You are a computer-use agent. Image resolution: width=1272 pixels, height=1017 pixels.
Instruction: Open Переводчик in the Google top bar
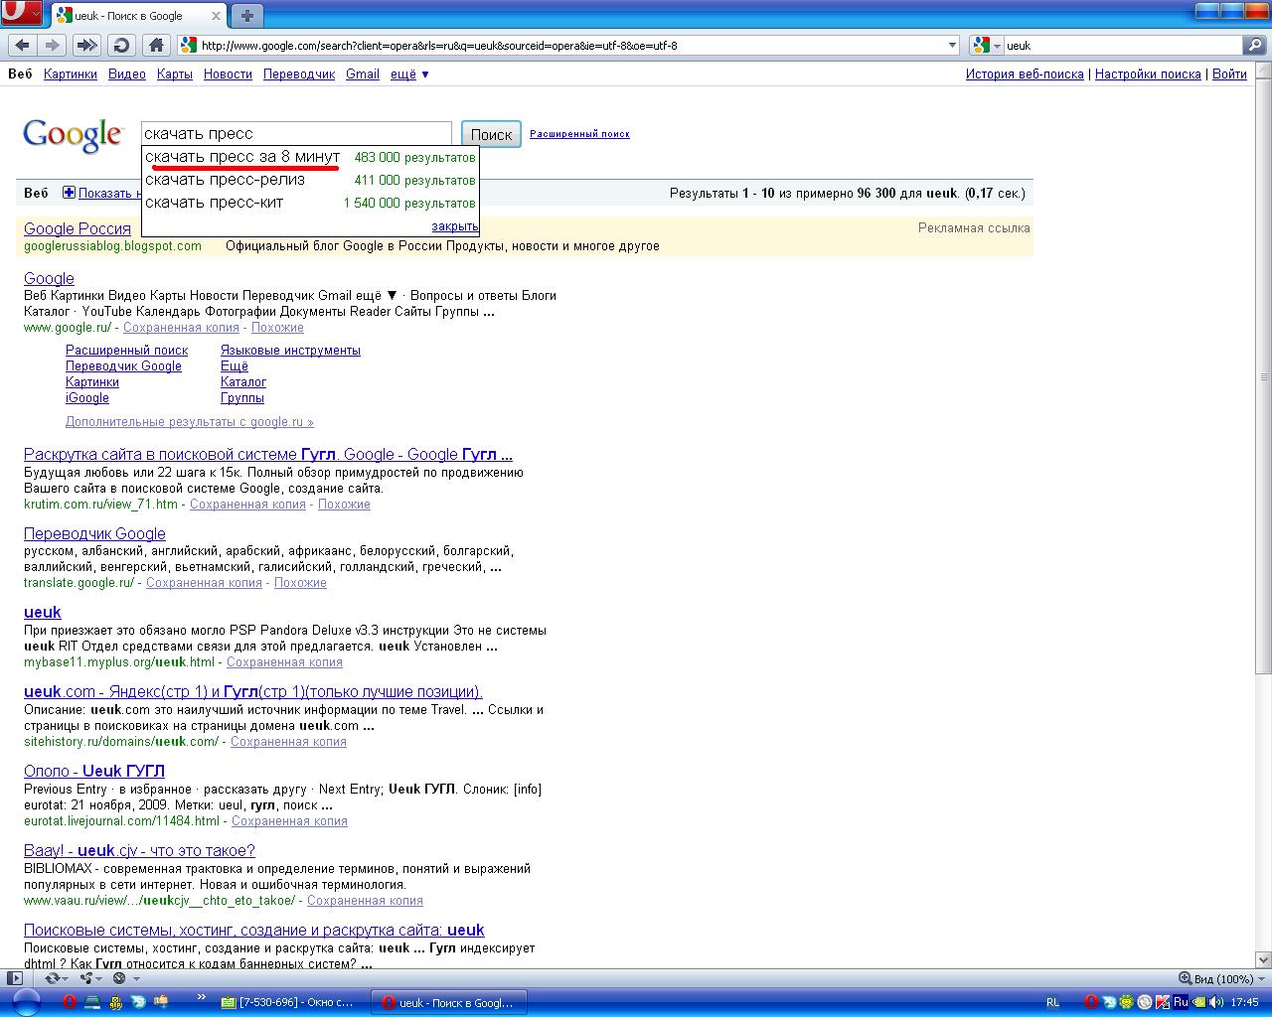tap(299, 74)
